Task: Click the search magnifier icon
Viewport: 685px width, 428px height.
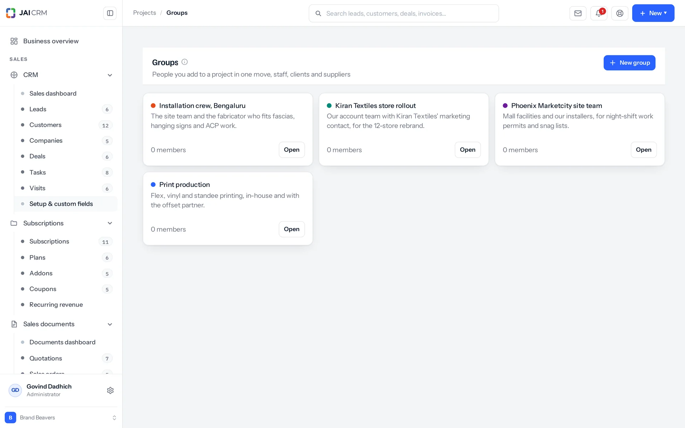Action: [x=318, y=14]
